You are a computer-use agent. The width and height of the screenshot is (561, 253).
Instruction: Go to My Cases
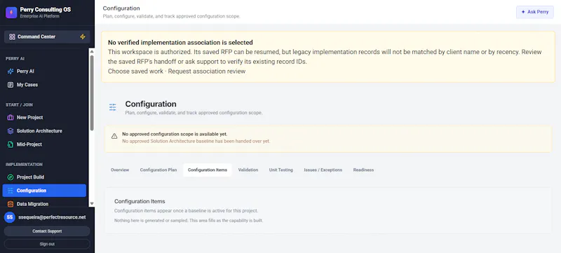click(x=44, y=85)
